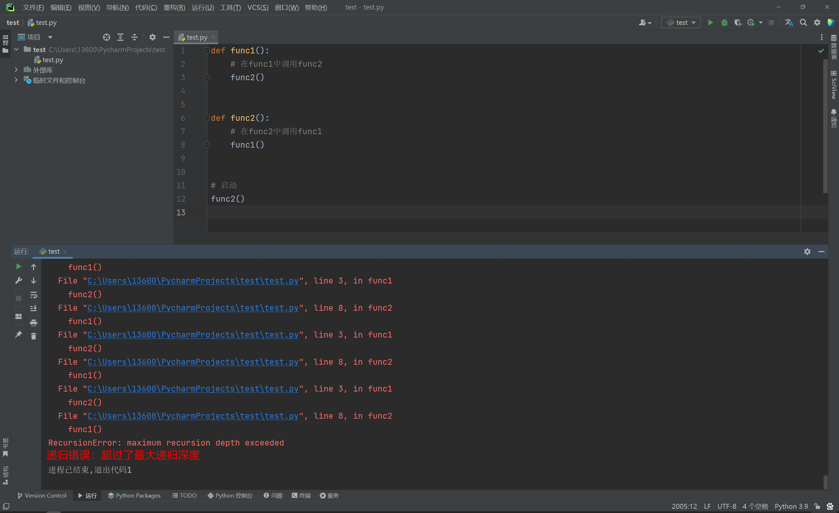Open run configuration wrench icon
Viewport: 839px width, 513px height.
[19, 280]
